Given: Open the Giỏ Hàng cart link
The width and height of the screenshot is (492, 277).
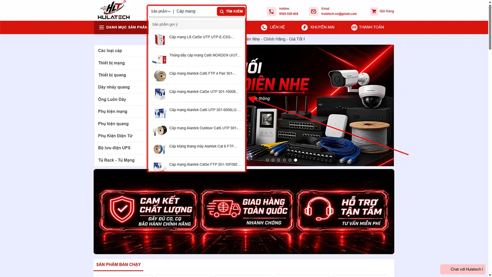Looking at the screenshot, I should 387,11.
